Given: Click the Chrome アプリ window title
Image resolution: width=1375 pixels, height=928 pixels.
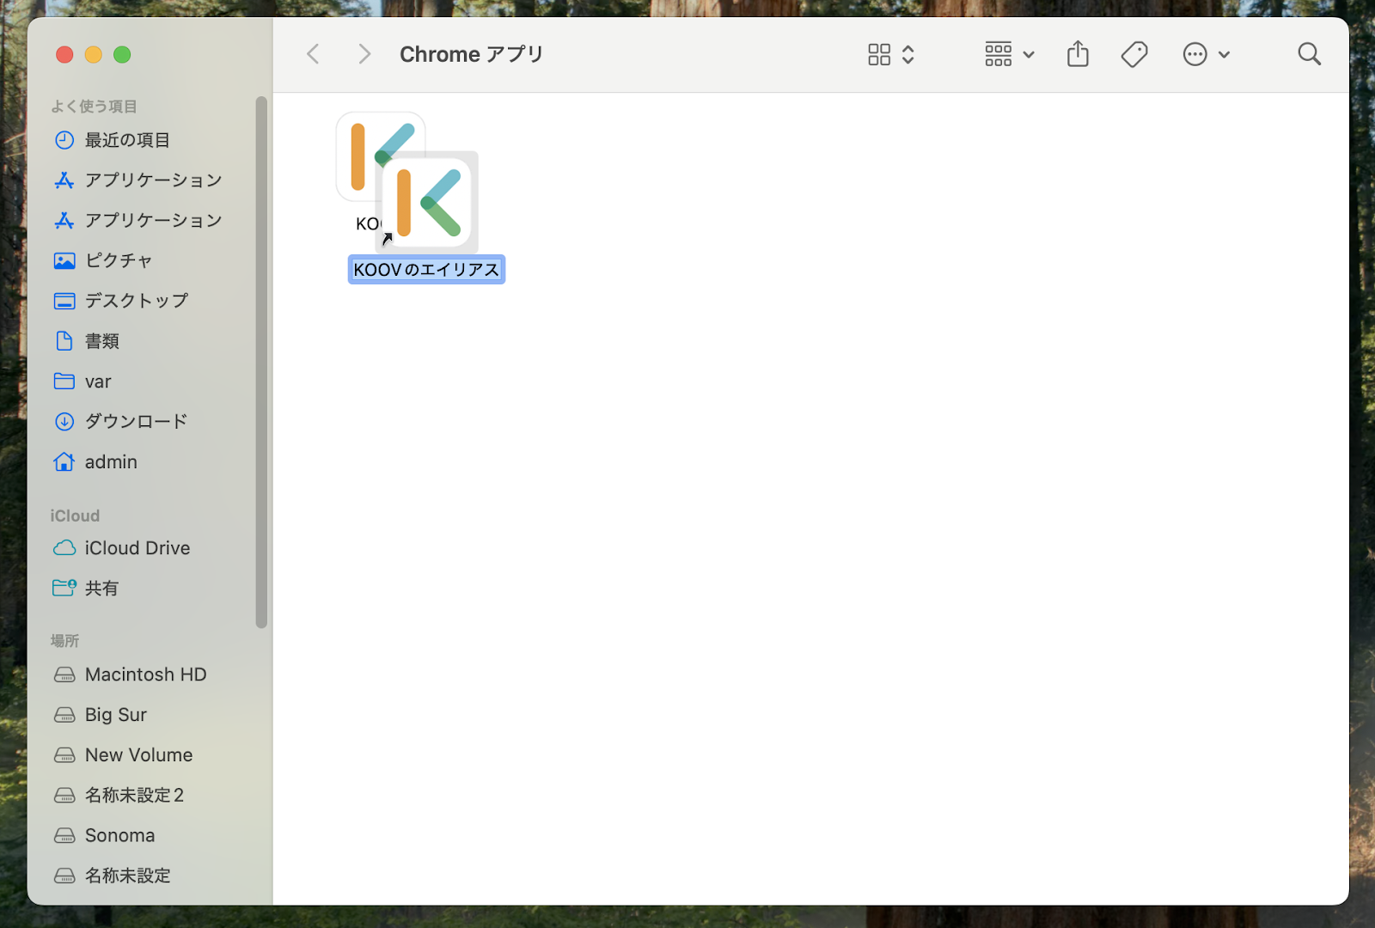Looking at the screenshot, I should [x=472, y=54].
